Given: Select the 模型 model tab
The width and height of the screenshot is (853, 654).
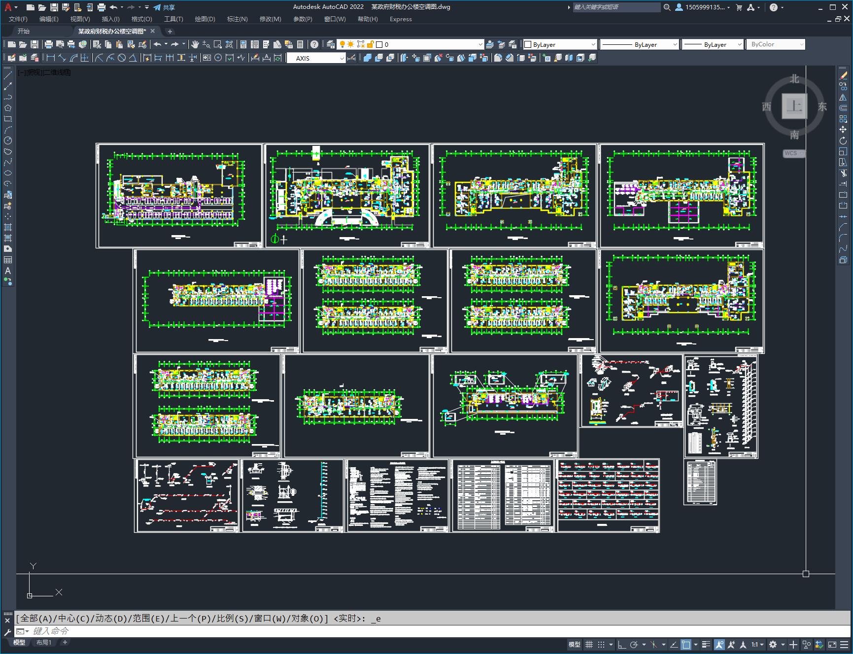Looking at the screenshot, I should (x=19, y=642).
